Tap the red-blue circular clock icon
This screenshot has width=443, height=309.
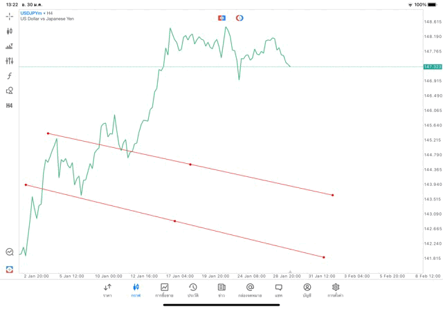pos(239,17)
